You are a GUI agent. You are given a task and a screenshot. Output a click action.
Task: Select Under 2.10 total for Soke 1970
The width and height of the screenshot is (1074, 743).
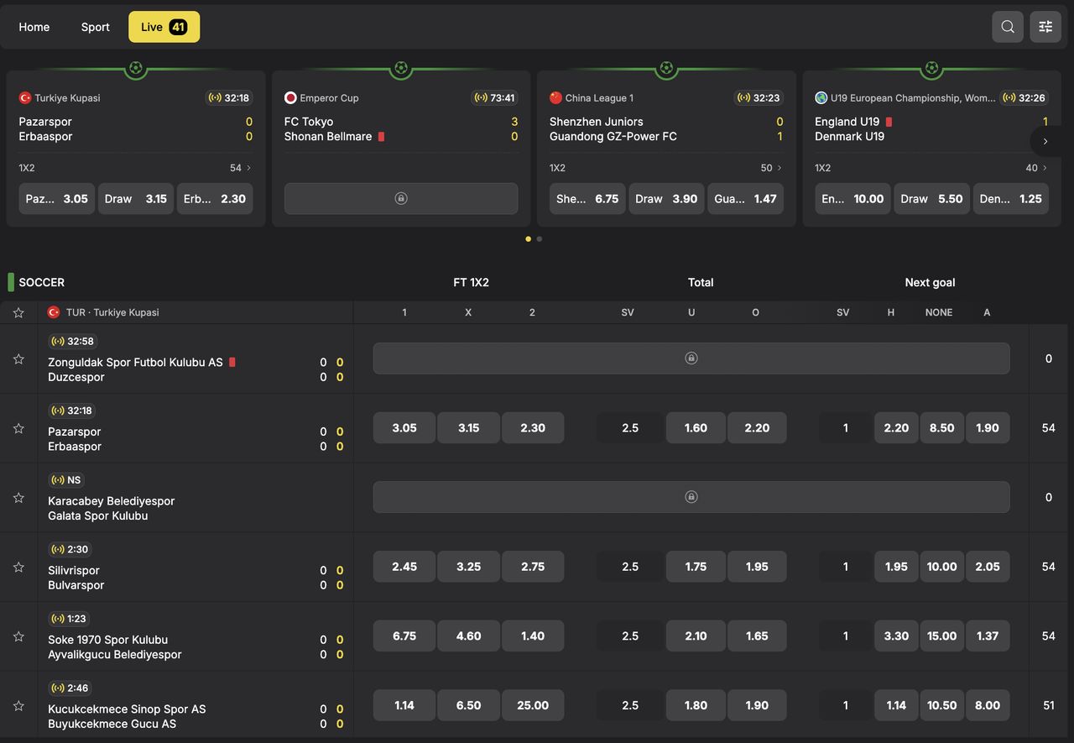coord(696,636)
